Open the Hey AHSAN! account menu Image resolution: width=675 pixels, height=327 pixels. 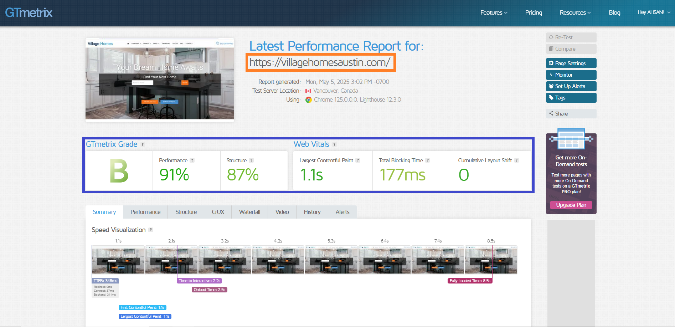[654, 12]
